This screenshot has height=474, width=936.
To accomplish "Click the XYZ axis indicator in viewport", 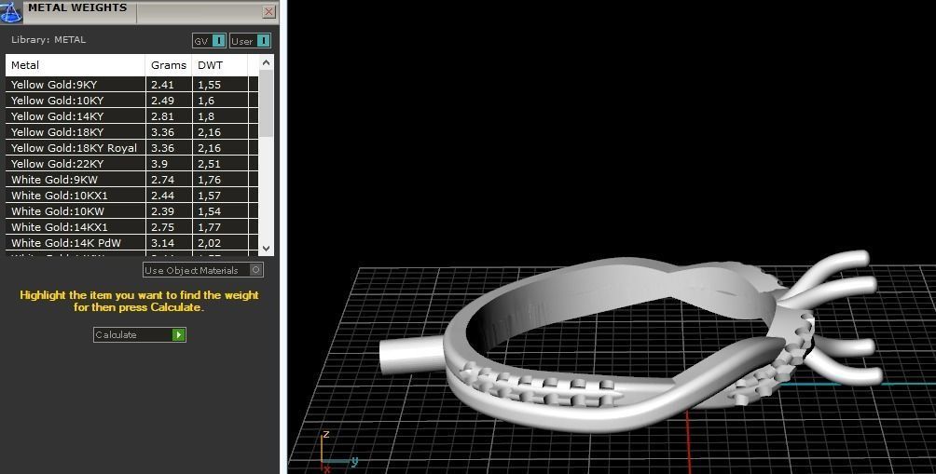I will 337,451.
